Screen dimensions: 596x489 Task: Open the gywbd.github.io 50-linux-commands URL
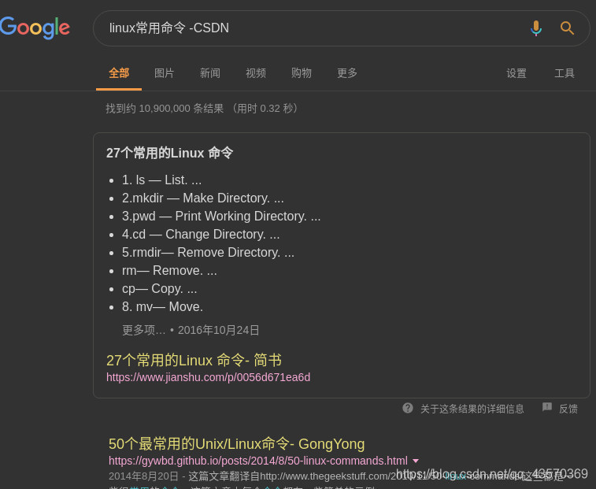pos(258,461)
